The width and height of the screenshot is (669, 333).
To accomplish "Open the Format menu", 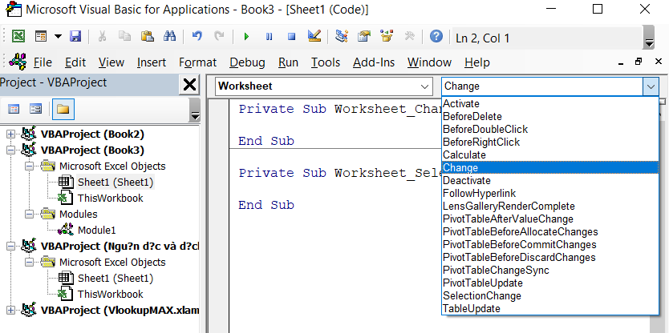I will 197,62.
